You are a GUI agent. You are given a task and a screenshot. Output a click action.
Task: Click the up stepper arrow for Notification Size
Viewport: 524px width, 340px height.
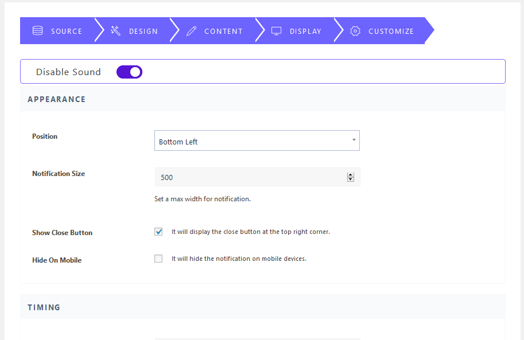(350, 174)
